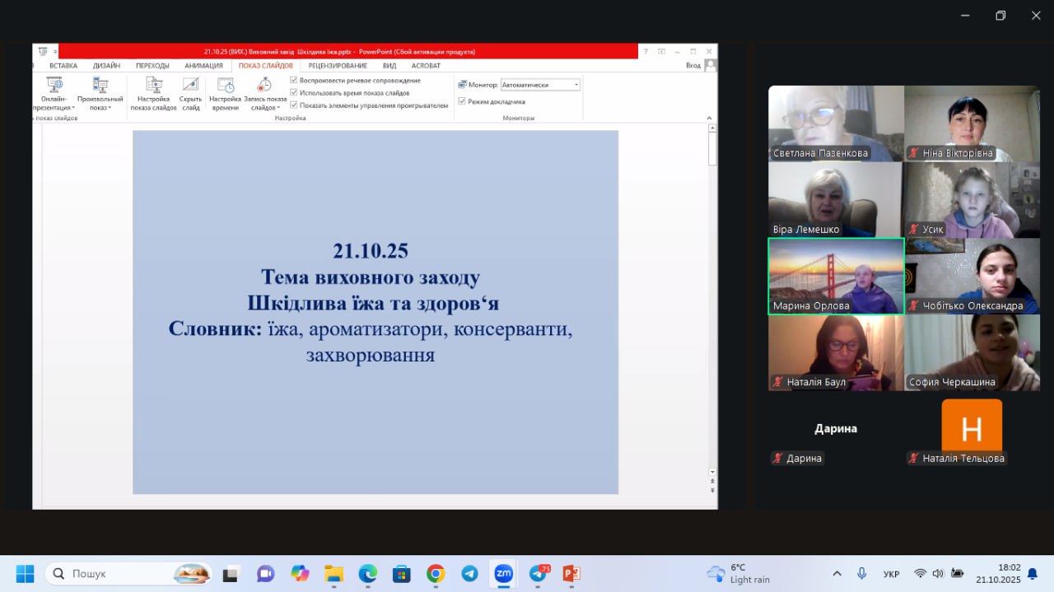Open Настройка времени rehearsal timing tool
This screenshot has height=592, width=1054.
pos(225,85)
